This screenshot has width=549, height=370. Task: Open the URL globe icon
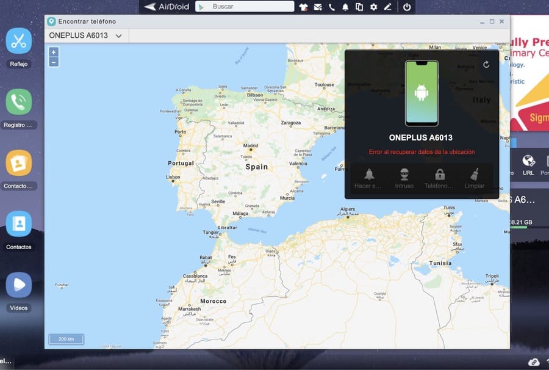[x=528, y=161]
